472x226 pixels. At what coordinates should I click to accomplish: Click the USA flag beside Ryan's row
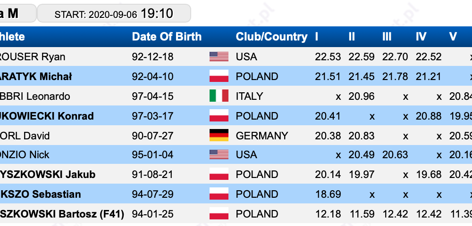[x=219, y=56]
